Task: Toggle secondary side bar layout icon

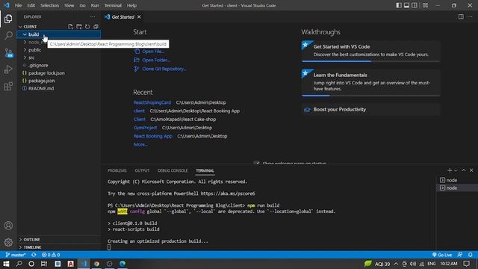Action: [415, 5]
